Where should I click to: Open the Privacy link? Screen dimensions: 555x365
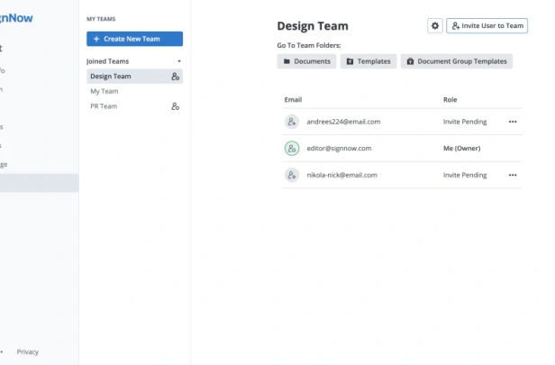click(28, 351)
